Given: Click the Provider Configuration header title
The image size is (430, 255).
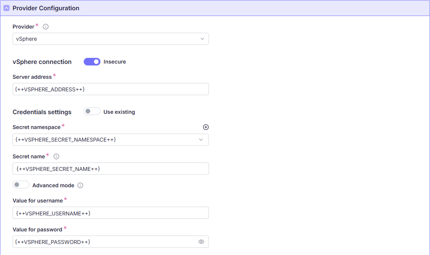Looking at the screenshot, I should (x=46, y=8).
